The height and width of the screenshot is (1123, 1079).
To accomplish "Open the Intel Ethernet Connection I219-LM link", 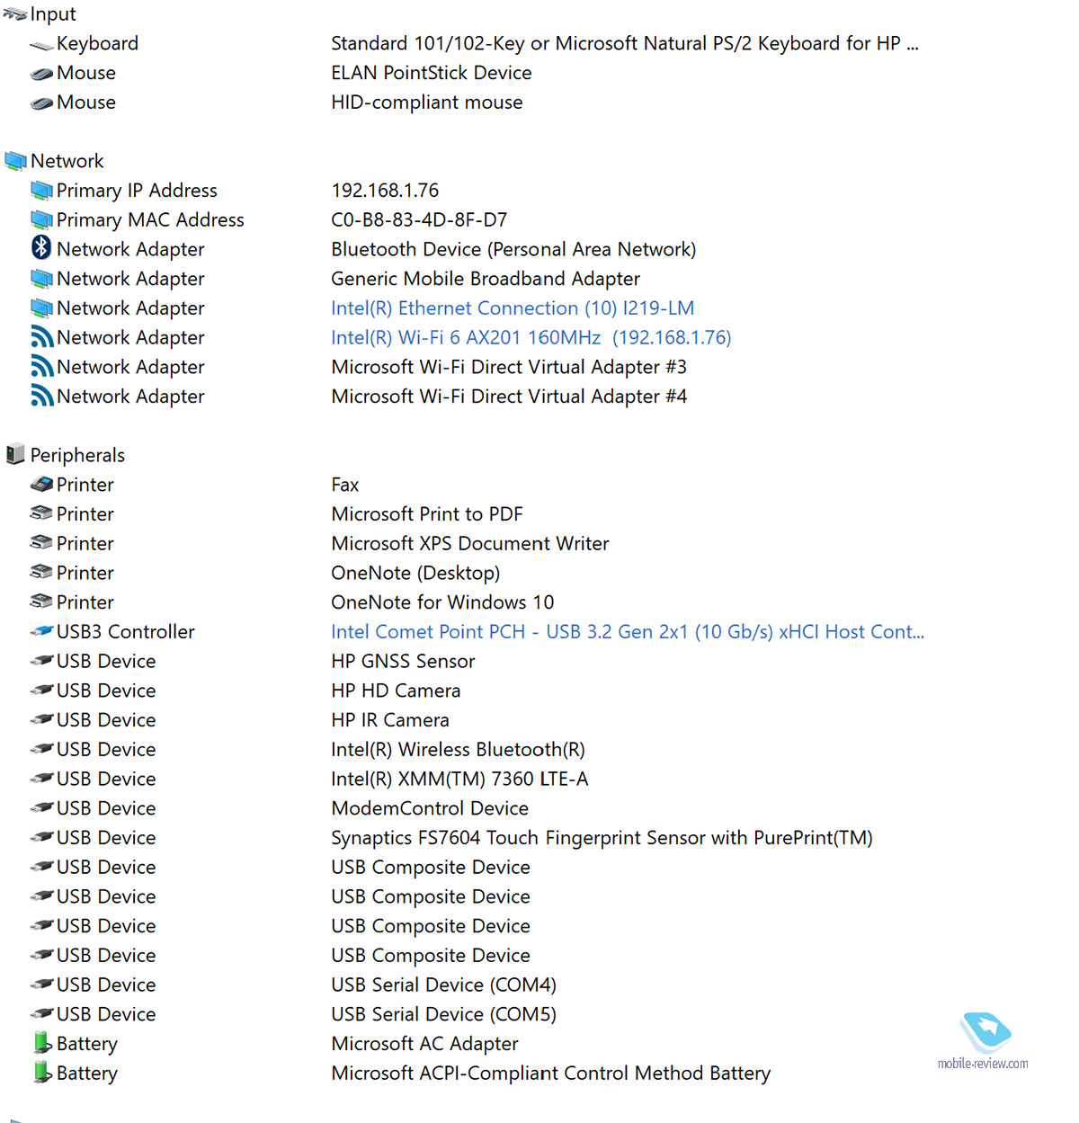I will 512,308.
